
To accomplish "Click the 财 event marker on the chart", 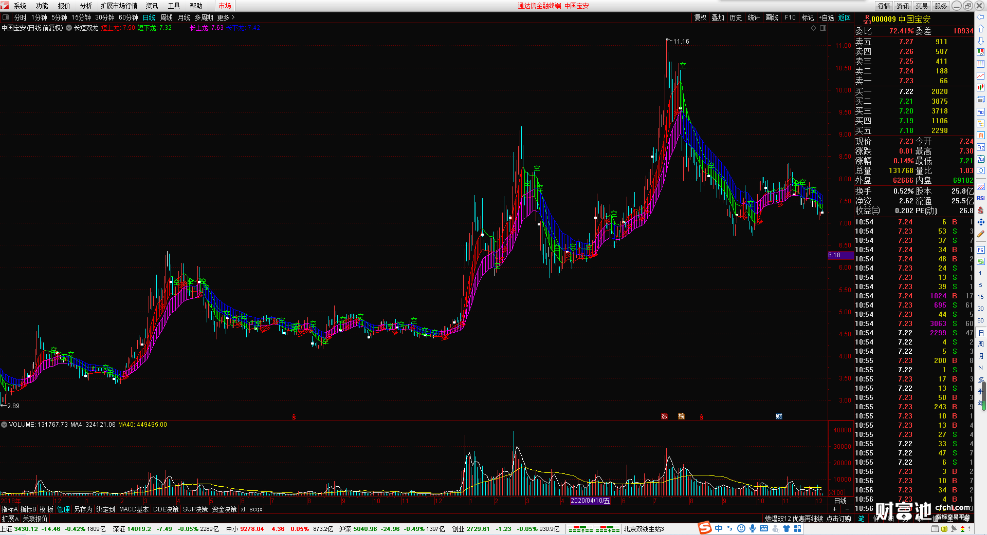I will [779, 416].
